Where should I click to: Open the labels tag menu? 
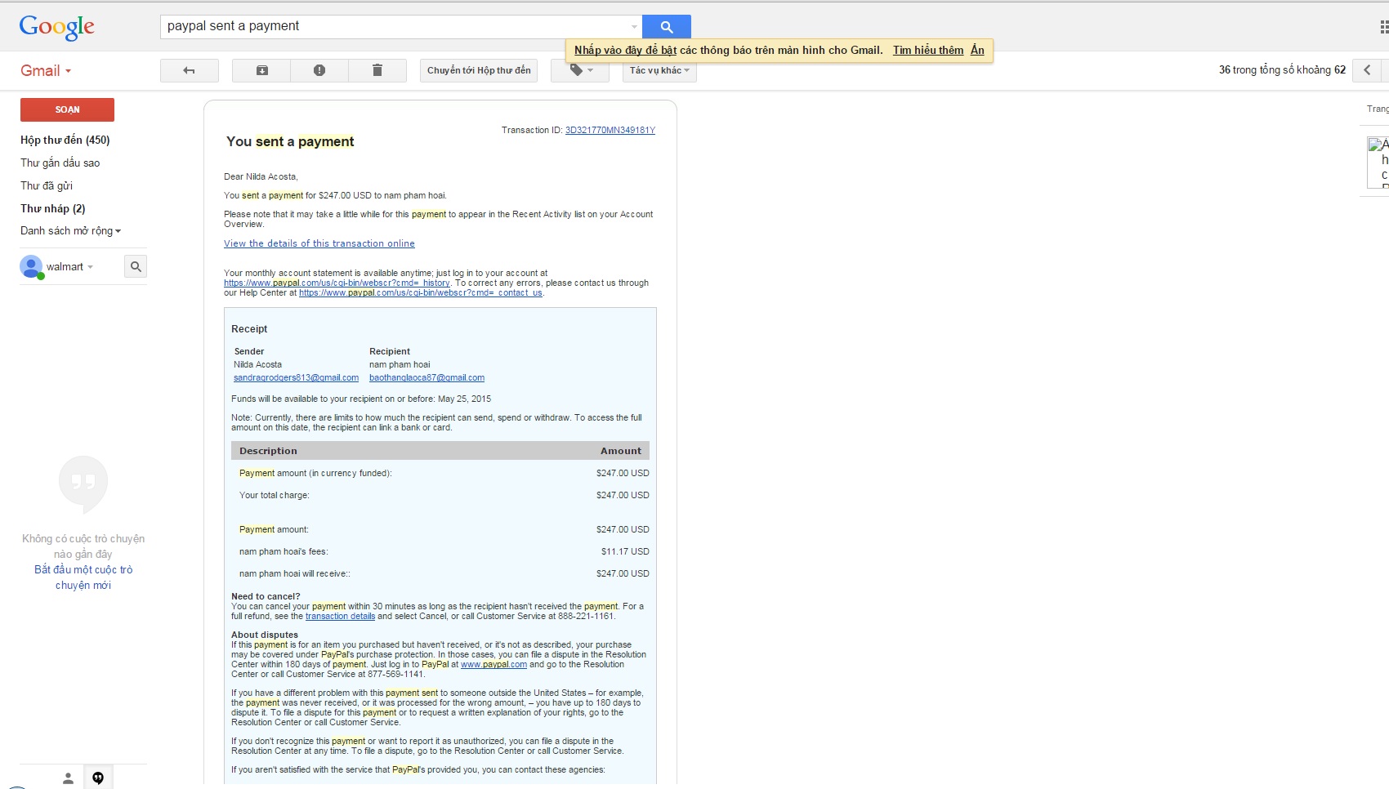[x=581, y=71]
